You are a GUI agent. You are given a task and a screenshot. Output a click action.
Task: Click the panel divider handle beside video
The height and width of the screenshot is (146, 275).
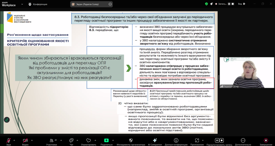point(219,77)
